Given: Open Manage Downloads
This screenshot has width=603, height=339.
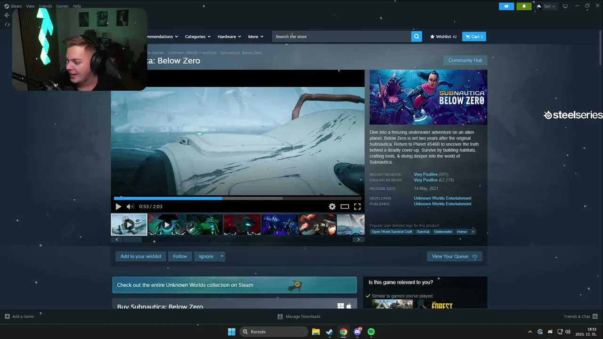Looking at the screenshot, I should [299, 316].
